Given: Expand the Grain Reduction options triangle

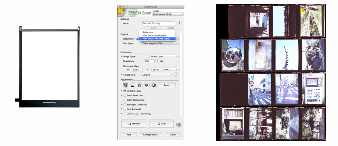Looking at the screenshot, I should pos(122,96).
